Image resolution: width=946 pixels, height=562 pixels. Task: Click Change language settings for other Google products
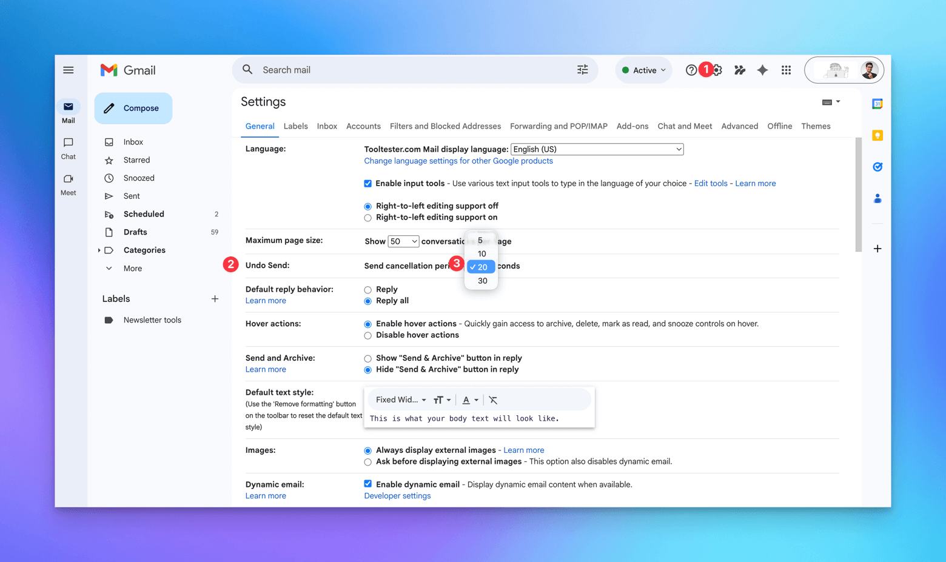[458, 161]
